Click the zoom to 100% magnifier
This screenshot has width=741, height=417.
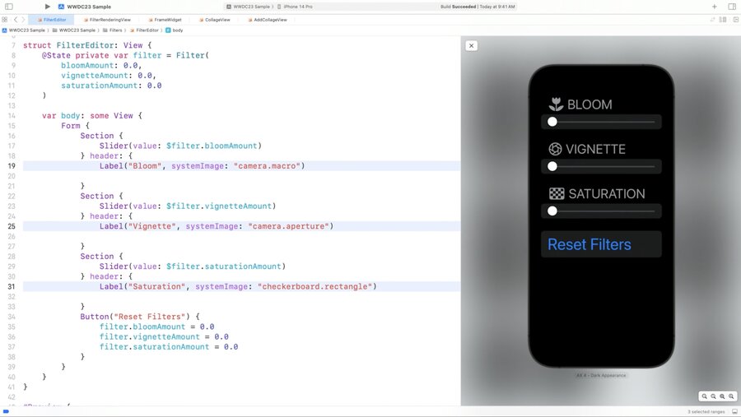pyautogui.click(x=713, y=396)
